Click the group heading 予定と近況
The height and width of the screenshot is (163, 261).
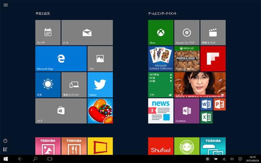pyautogui.click(x=43, y=13)
